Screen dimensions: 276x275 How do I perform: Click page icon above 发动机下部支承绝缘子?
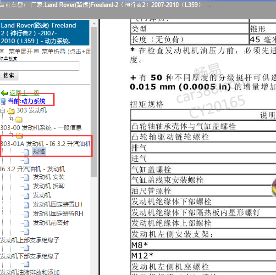[x=27, y=248]
